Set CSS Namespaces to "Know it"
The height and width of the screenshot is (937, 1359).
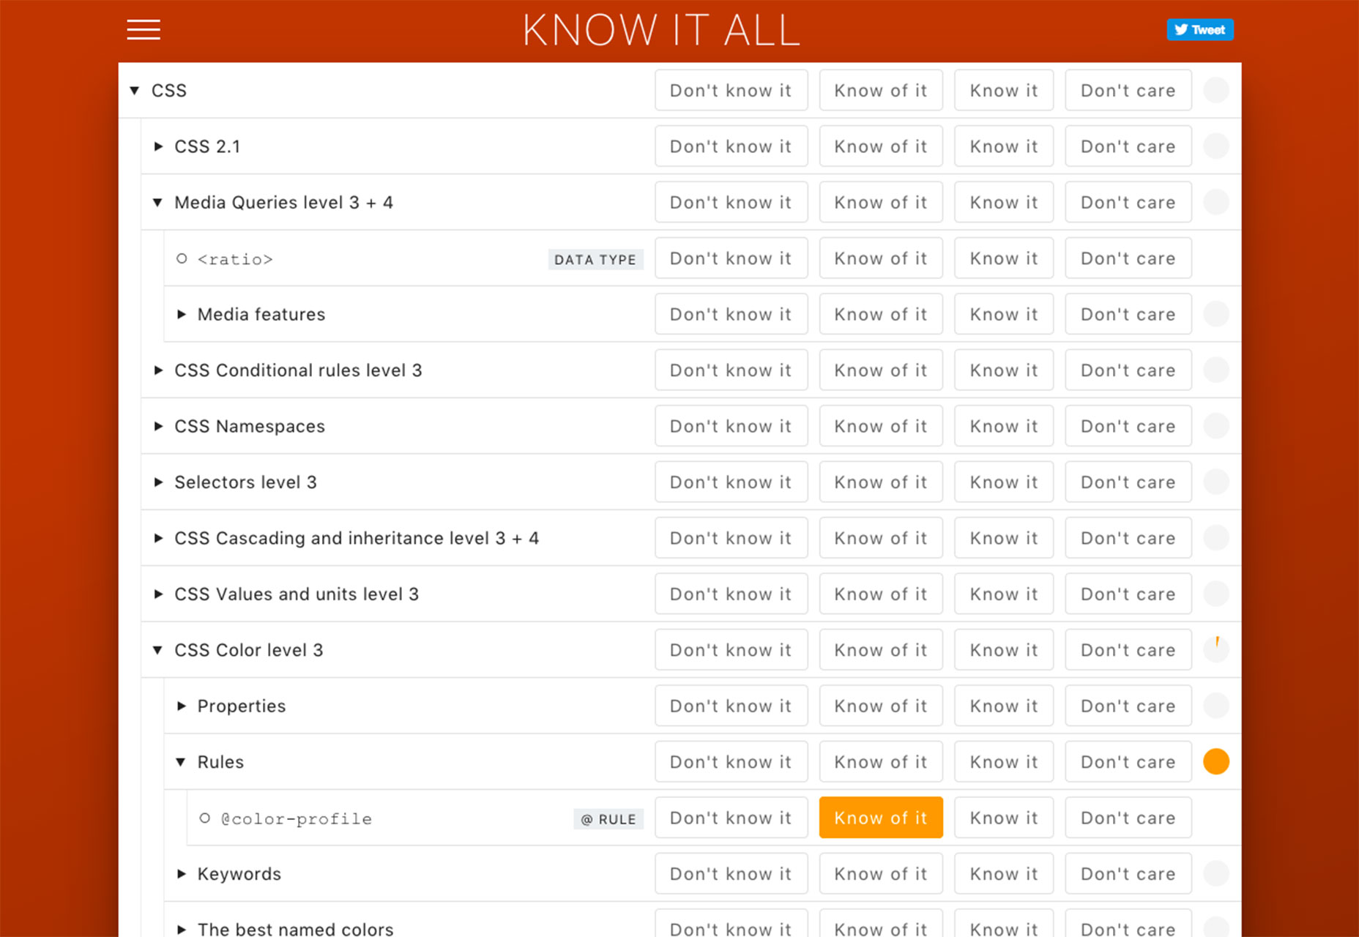point(1003,426)
